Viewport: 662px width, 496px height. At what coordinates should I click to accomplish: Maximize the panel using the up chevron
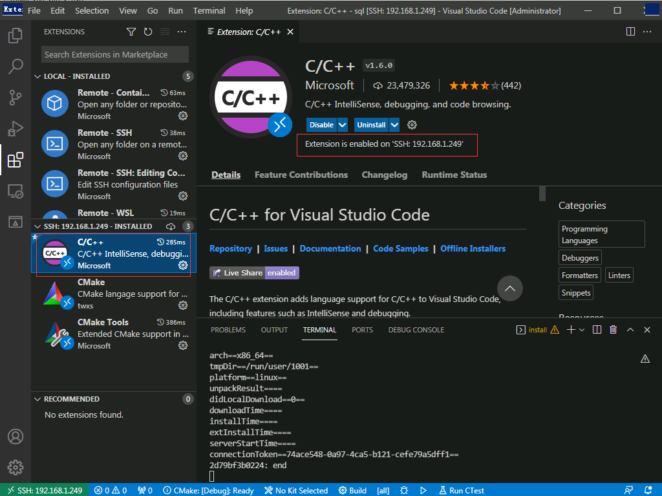coord(630,330)
